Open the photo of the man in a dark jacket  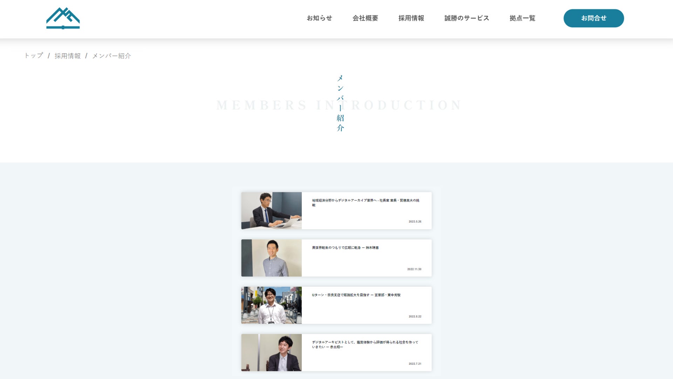(x=271, y=353)
